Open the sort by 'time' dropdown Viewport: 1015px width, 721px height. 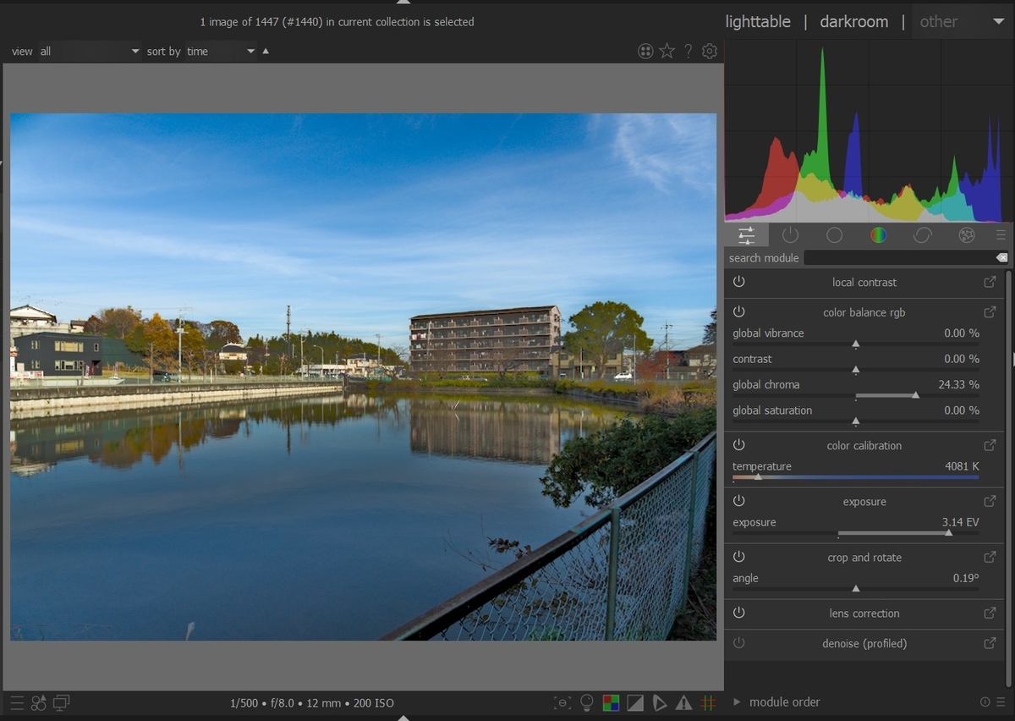click(220, 52)
